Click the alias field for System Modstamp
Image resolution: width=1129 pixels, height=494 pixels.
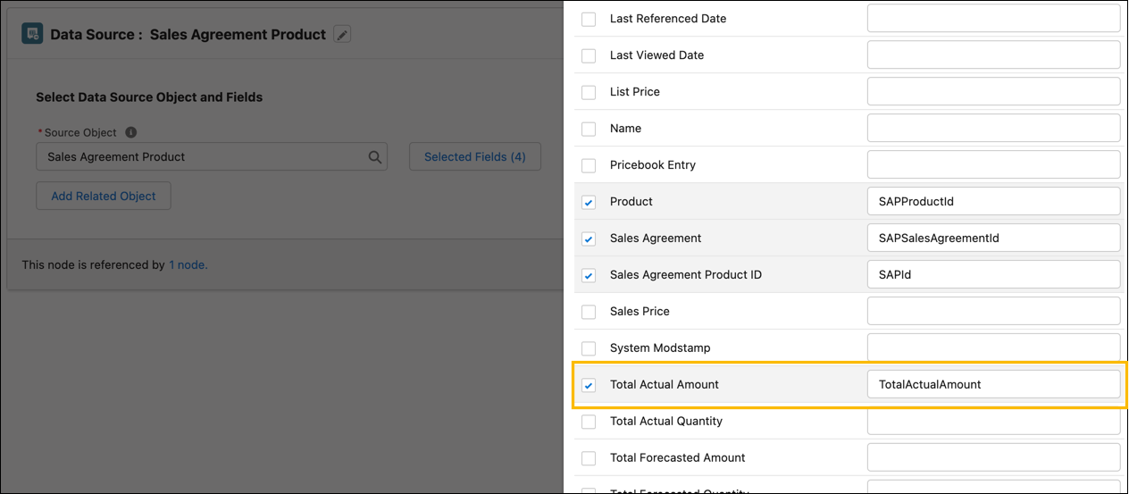[x=993, y=348]
